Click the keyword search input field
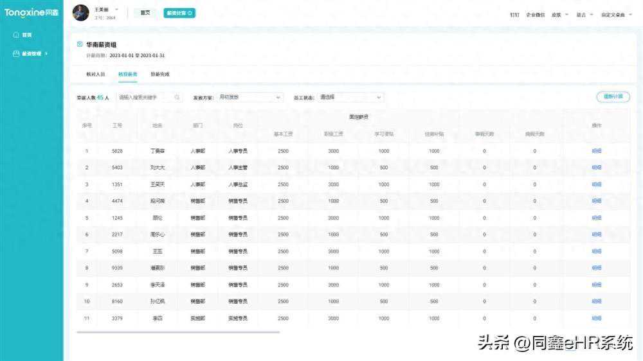This screenshot has width=643, height=361. click(x=145, y=98)
